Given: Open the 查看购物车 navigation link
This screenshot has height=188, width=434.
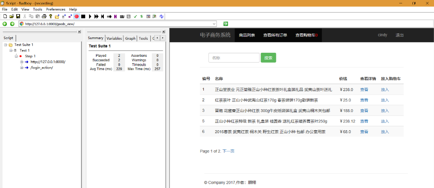Looking at the screenshot, I should [x=307, y=35].
